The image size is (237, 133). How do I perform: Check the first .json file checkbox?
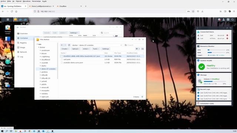[x=62, y=56]
